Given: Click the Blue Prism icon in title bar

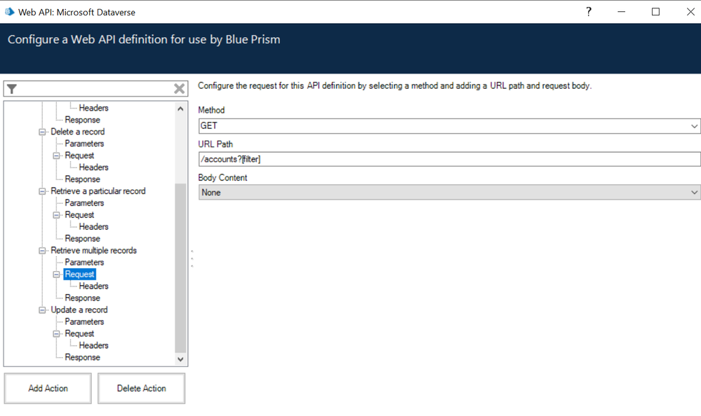Looking at the screenshot, I should [9, 12].
